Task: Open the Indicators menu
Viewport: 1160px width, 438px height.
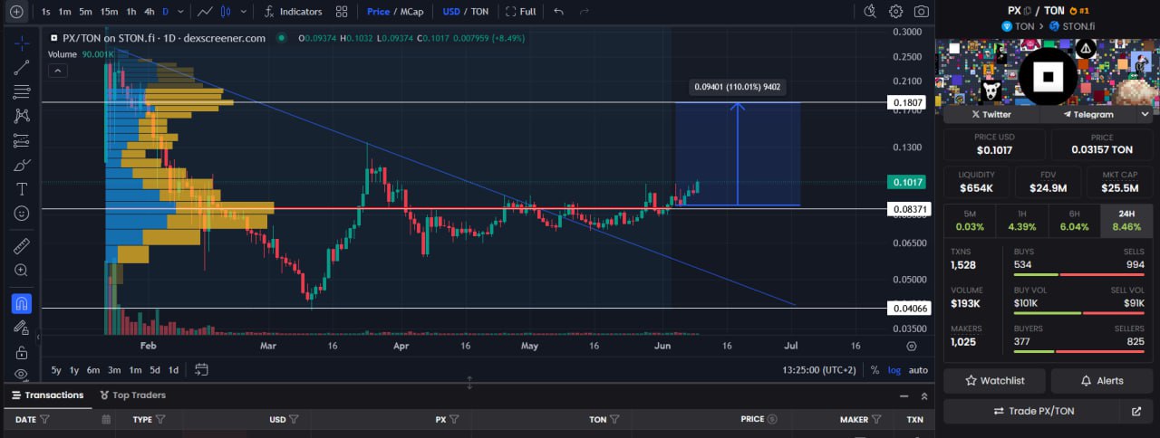Action: click(294, 12)
